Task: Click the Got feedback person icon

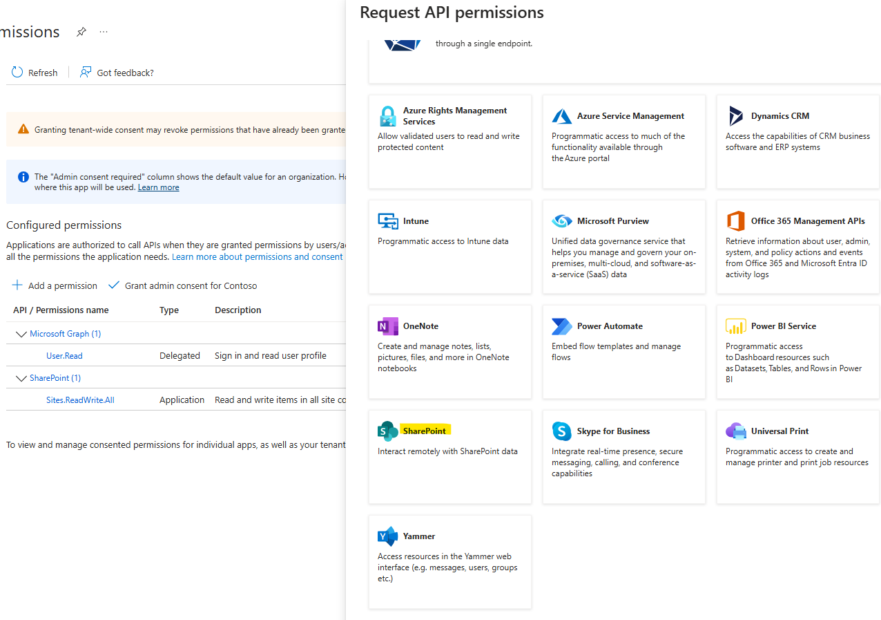Action: tap(86, 73)
